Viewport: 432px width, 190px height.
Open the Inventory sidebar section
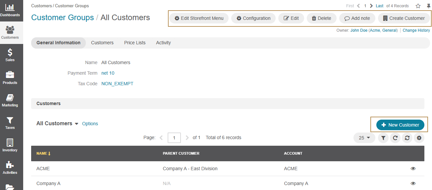click(10, 145)
